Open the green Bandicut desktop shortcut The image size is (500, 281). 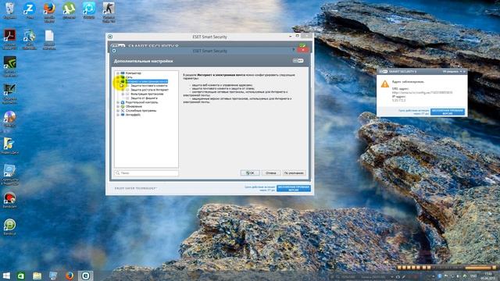click(9, 226)
